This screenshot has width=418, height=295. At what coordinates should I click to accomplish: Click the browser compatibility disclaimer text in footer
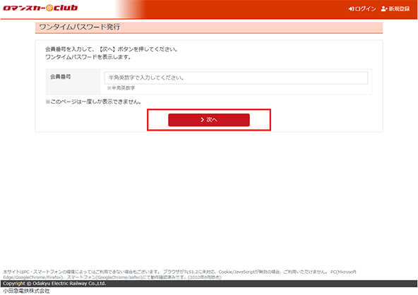coord(179,275)
